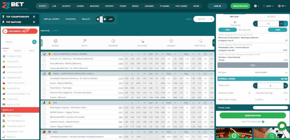The height and width of the screenshot is (140, 290).
Task: Open the Odds format Decimal dropdown
Action: pyautogui.click(x=204, y=19)
